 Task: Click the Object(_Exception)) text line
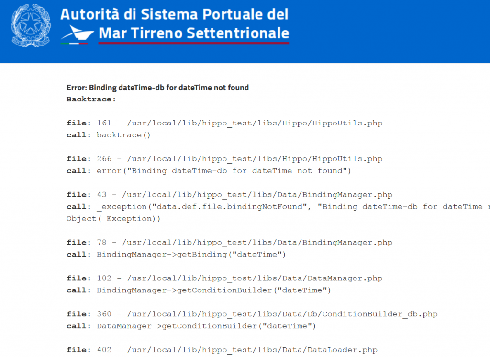[113, 219]
